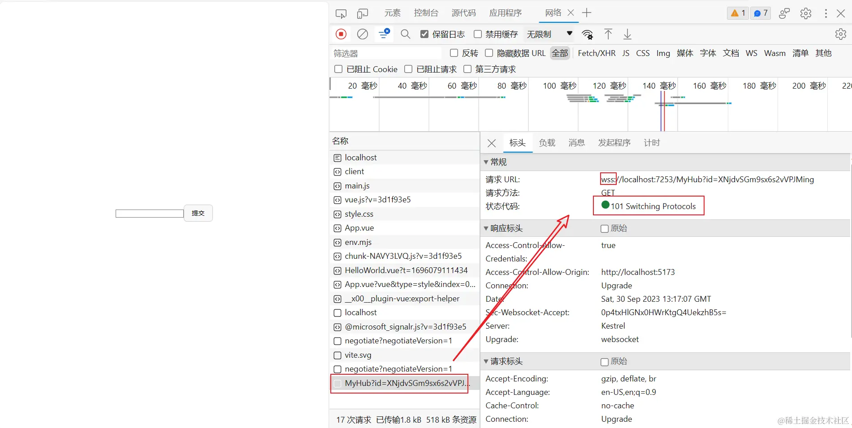Image resolution: width=852 pixels, height=428 pixels.
Task: Stop recording the network log
Action: tap(341, 34)
